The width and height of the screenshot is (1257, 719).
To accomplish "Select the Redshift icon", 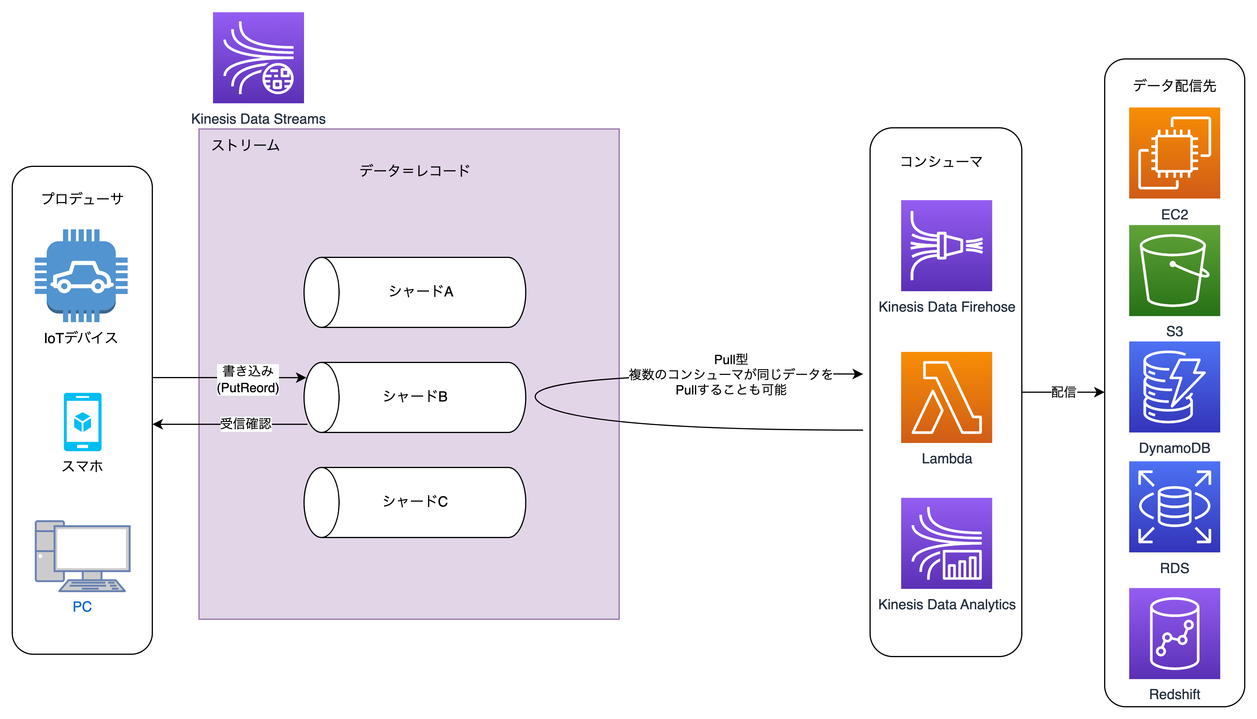I will click(x=1174, y=633).
